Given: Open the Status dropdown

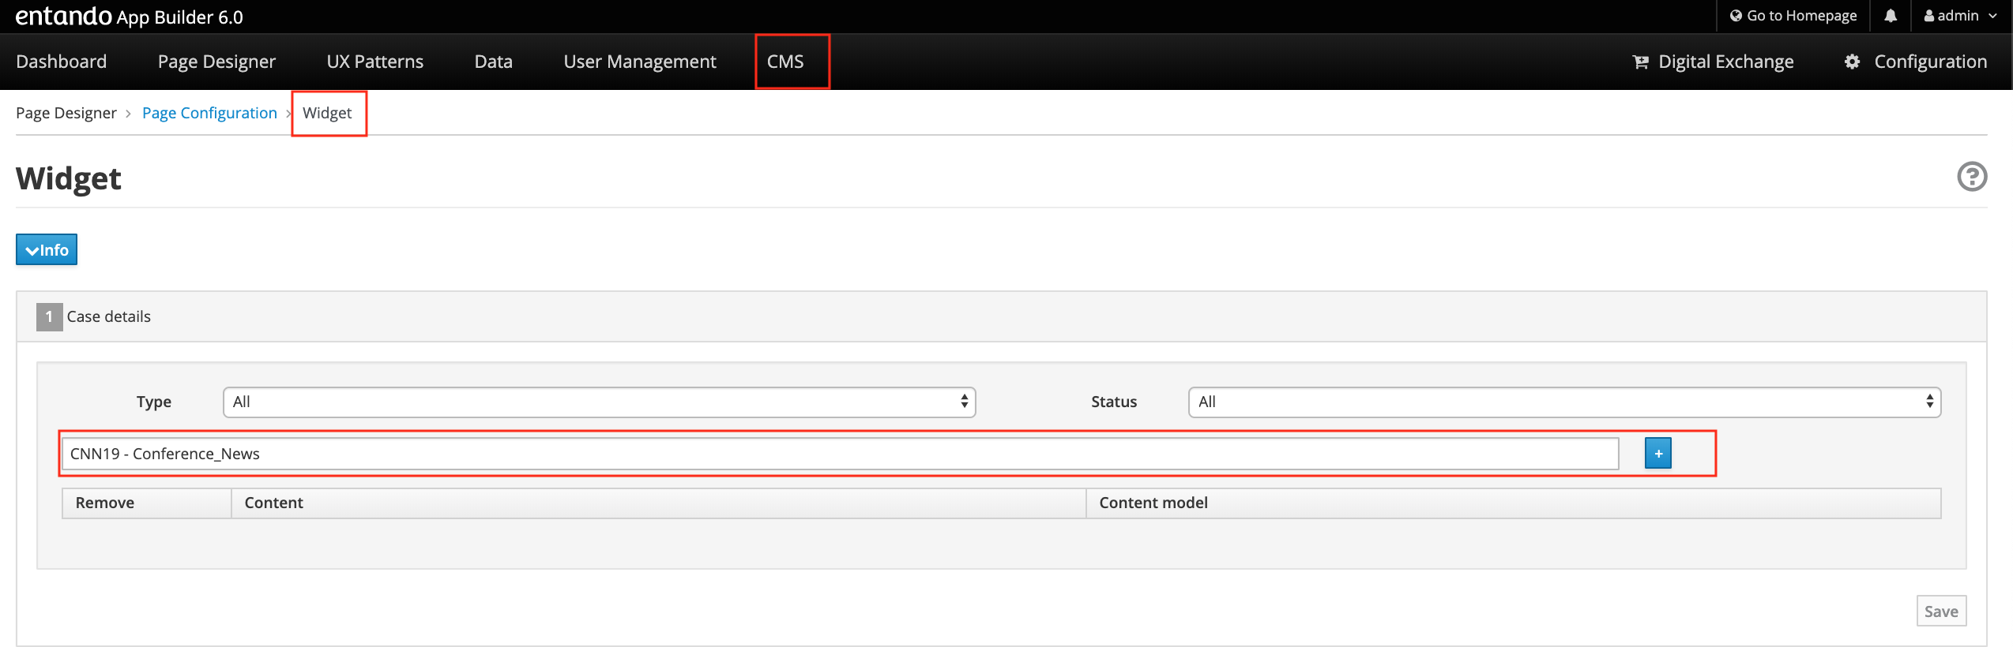Looking at the screenshot, I should [x=1563, y=402].
